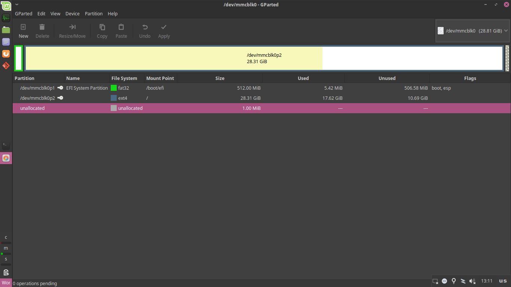Click the Partition column header
Image resolution: width=511 pixels, height=287 pixels.
pyautogui.click(x=39, y=78)
